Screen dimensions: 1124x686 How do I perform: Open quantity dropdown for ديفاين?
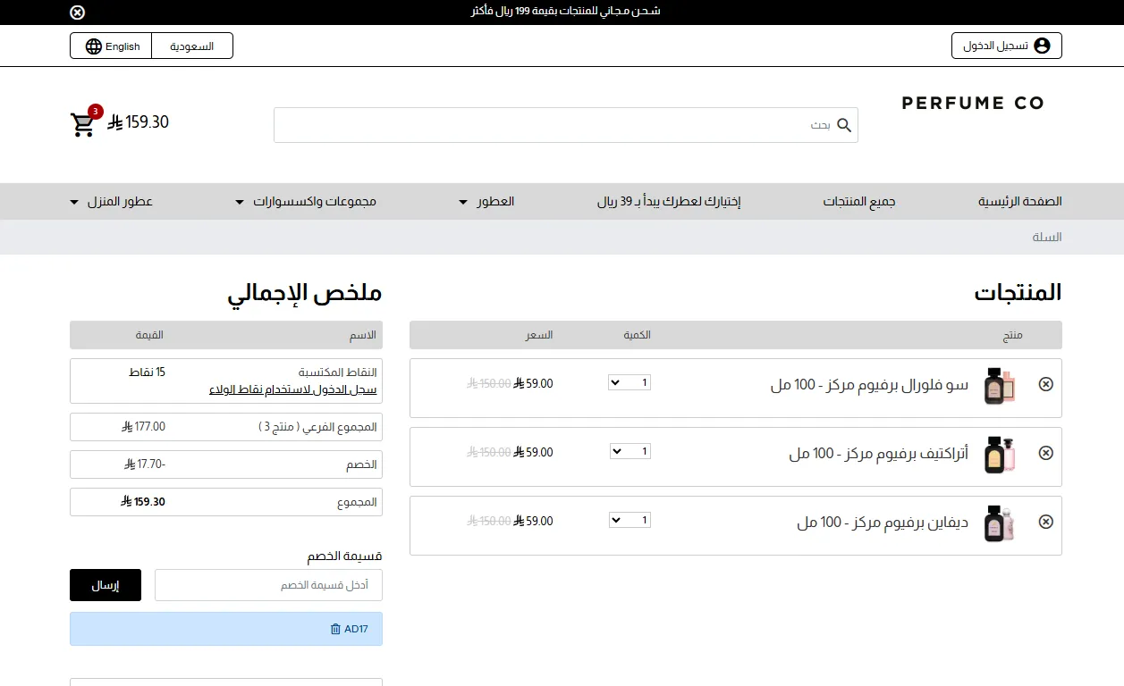[x=630, y=520]
